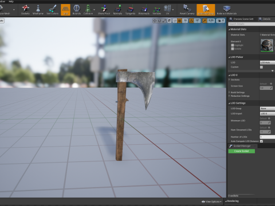
Task: Toggle grid snapping in the viewport toolbar
Action: tap(180, 21)
